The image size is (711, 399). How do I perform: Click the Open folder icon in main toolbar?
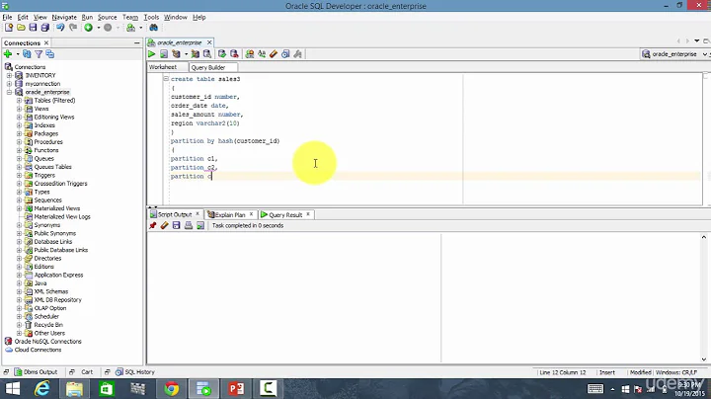[21, 28]
